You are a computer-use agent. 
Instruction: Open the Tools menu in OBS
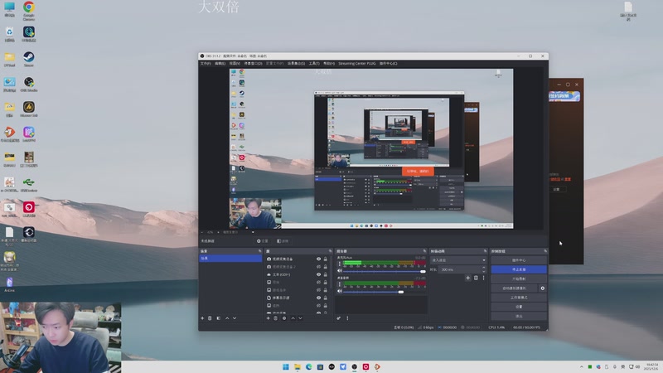click(x=314, y=64)
